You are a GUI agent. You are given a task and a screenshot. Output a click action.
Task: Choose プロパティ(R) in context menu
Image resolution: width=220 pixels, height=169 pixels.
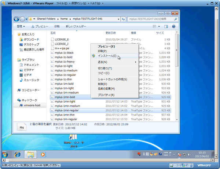click(114, 95)
